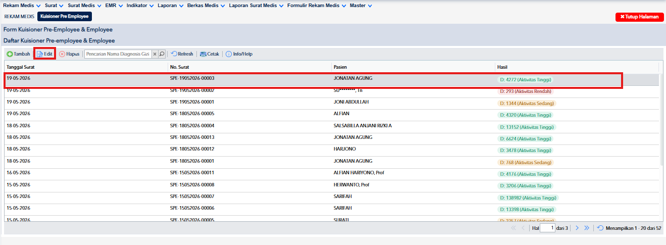Click patient HERWANTO, Prof
This screenshot has height=245, width=666.
coord(351,185)
